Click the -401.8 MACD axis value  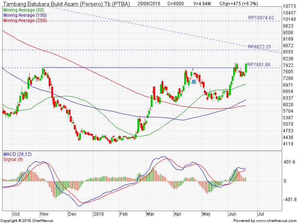[x=290, y=200]
